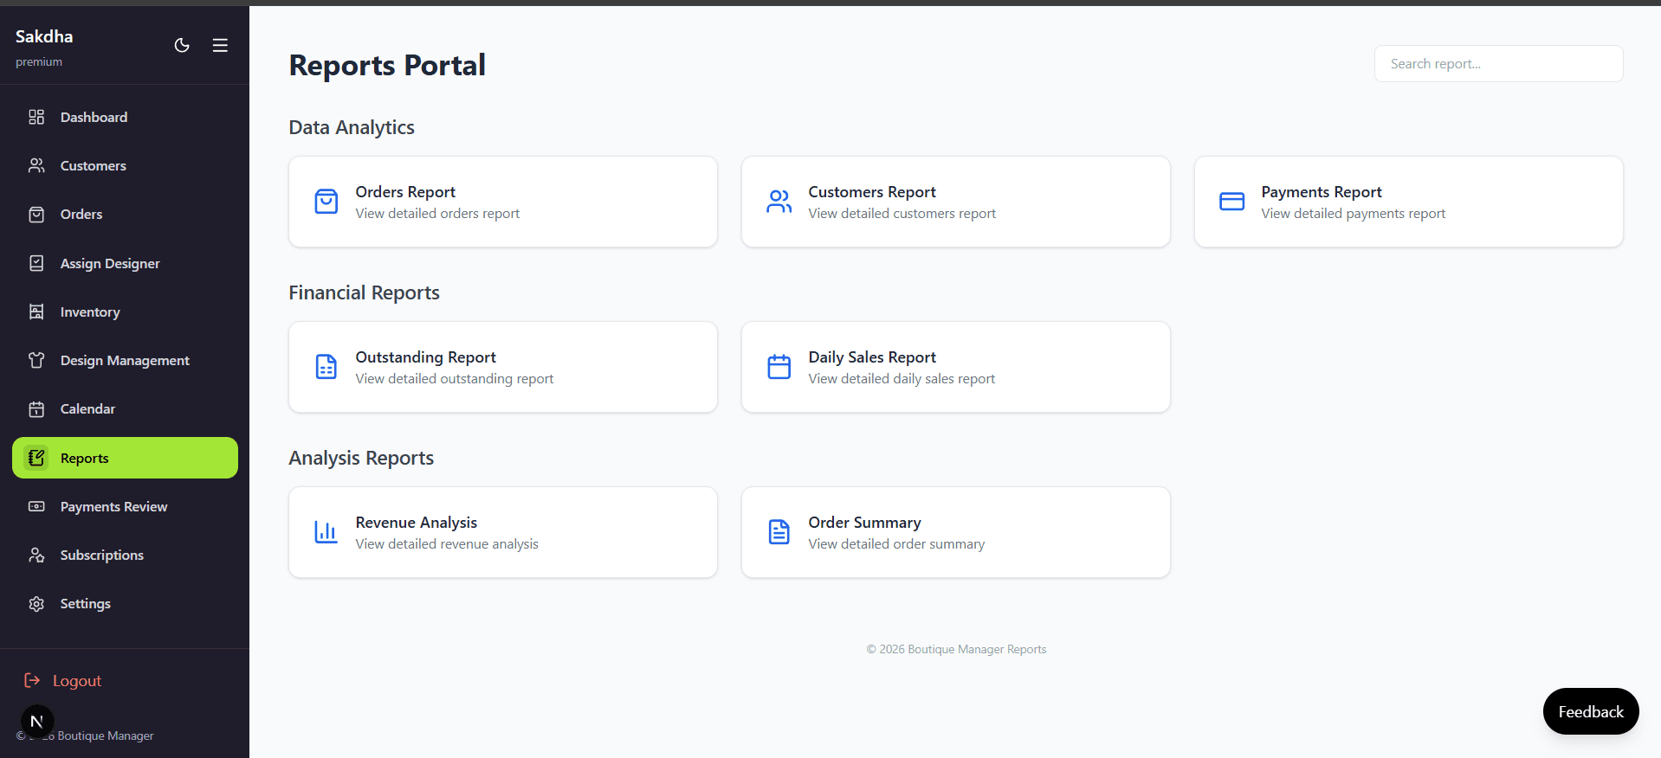This screenshot has height=758, width=1661.
Task: Open Payments Review from the sidebar
Action: [125, 506]
